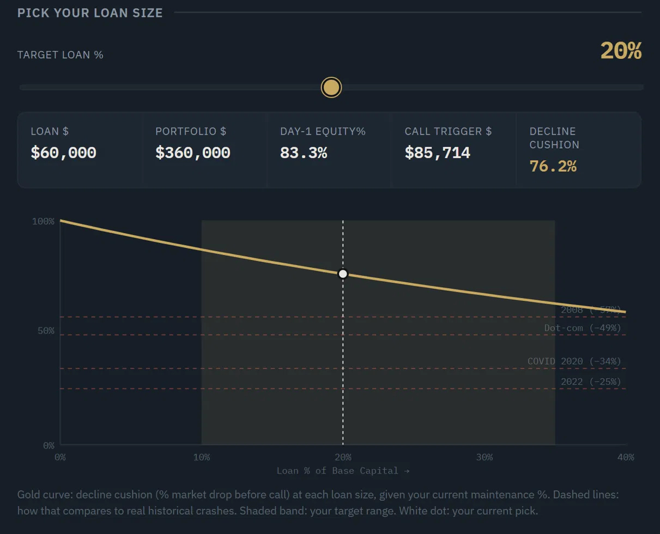
Task: Click the 10% tick on the x-axis
Action: coord(202,457)
